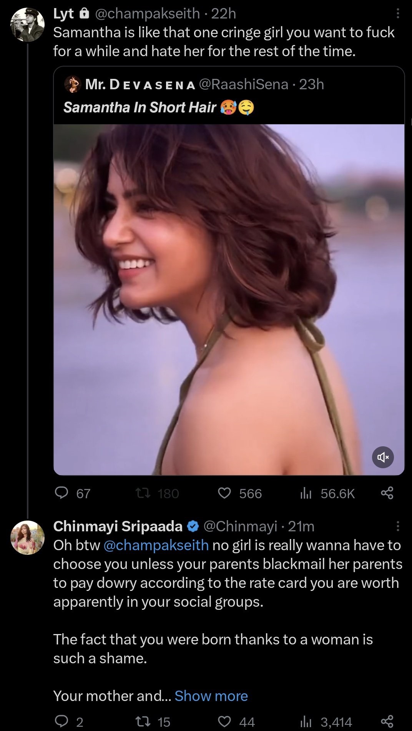Like Lyt's tweet with 566 likes

tap(224, 493)
